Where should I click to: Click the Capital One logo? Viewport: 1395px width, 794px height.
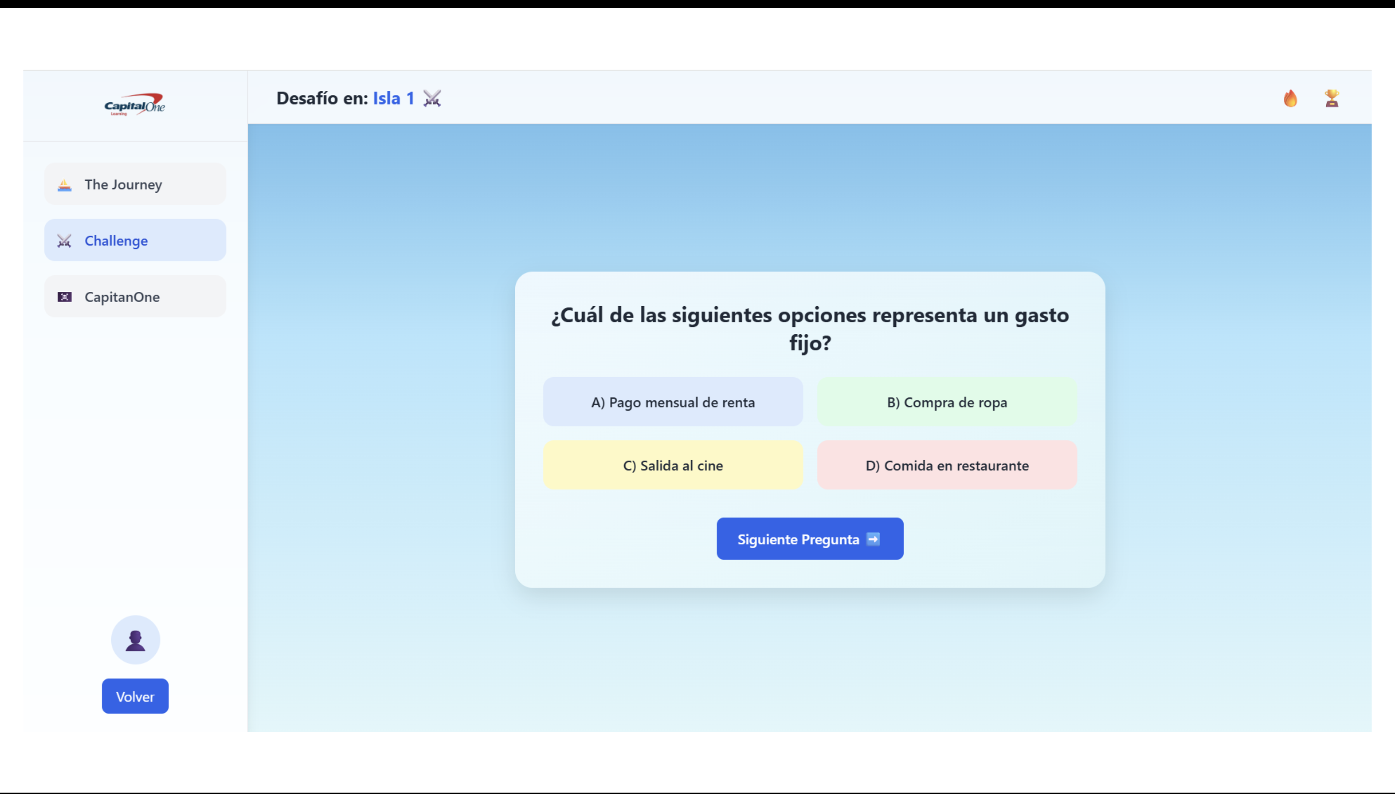(135, 104)
